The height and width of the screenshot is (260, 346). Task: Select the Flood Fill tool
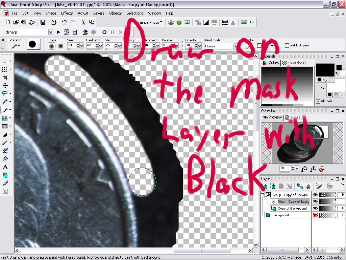coord(5,159)
